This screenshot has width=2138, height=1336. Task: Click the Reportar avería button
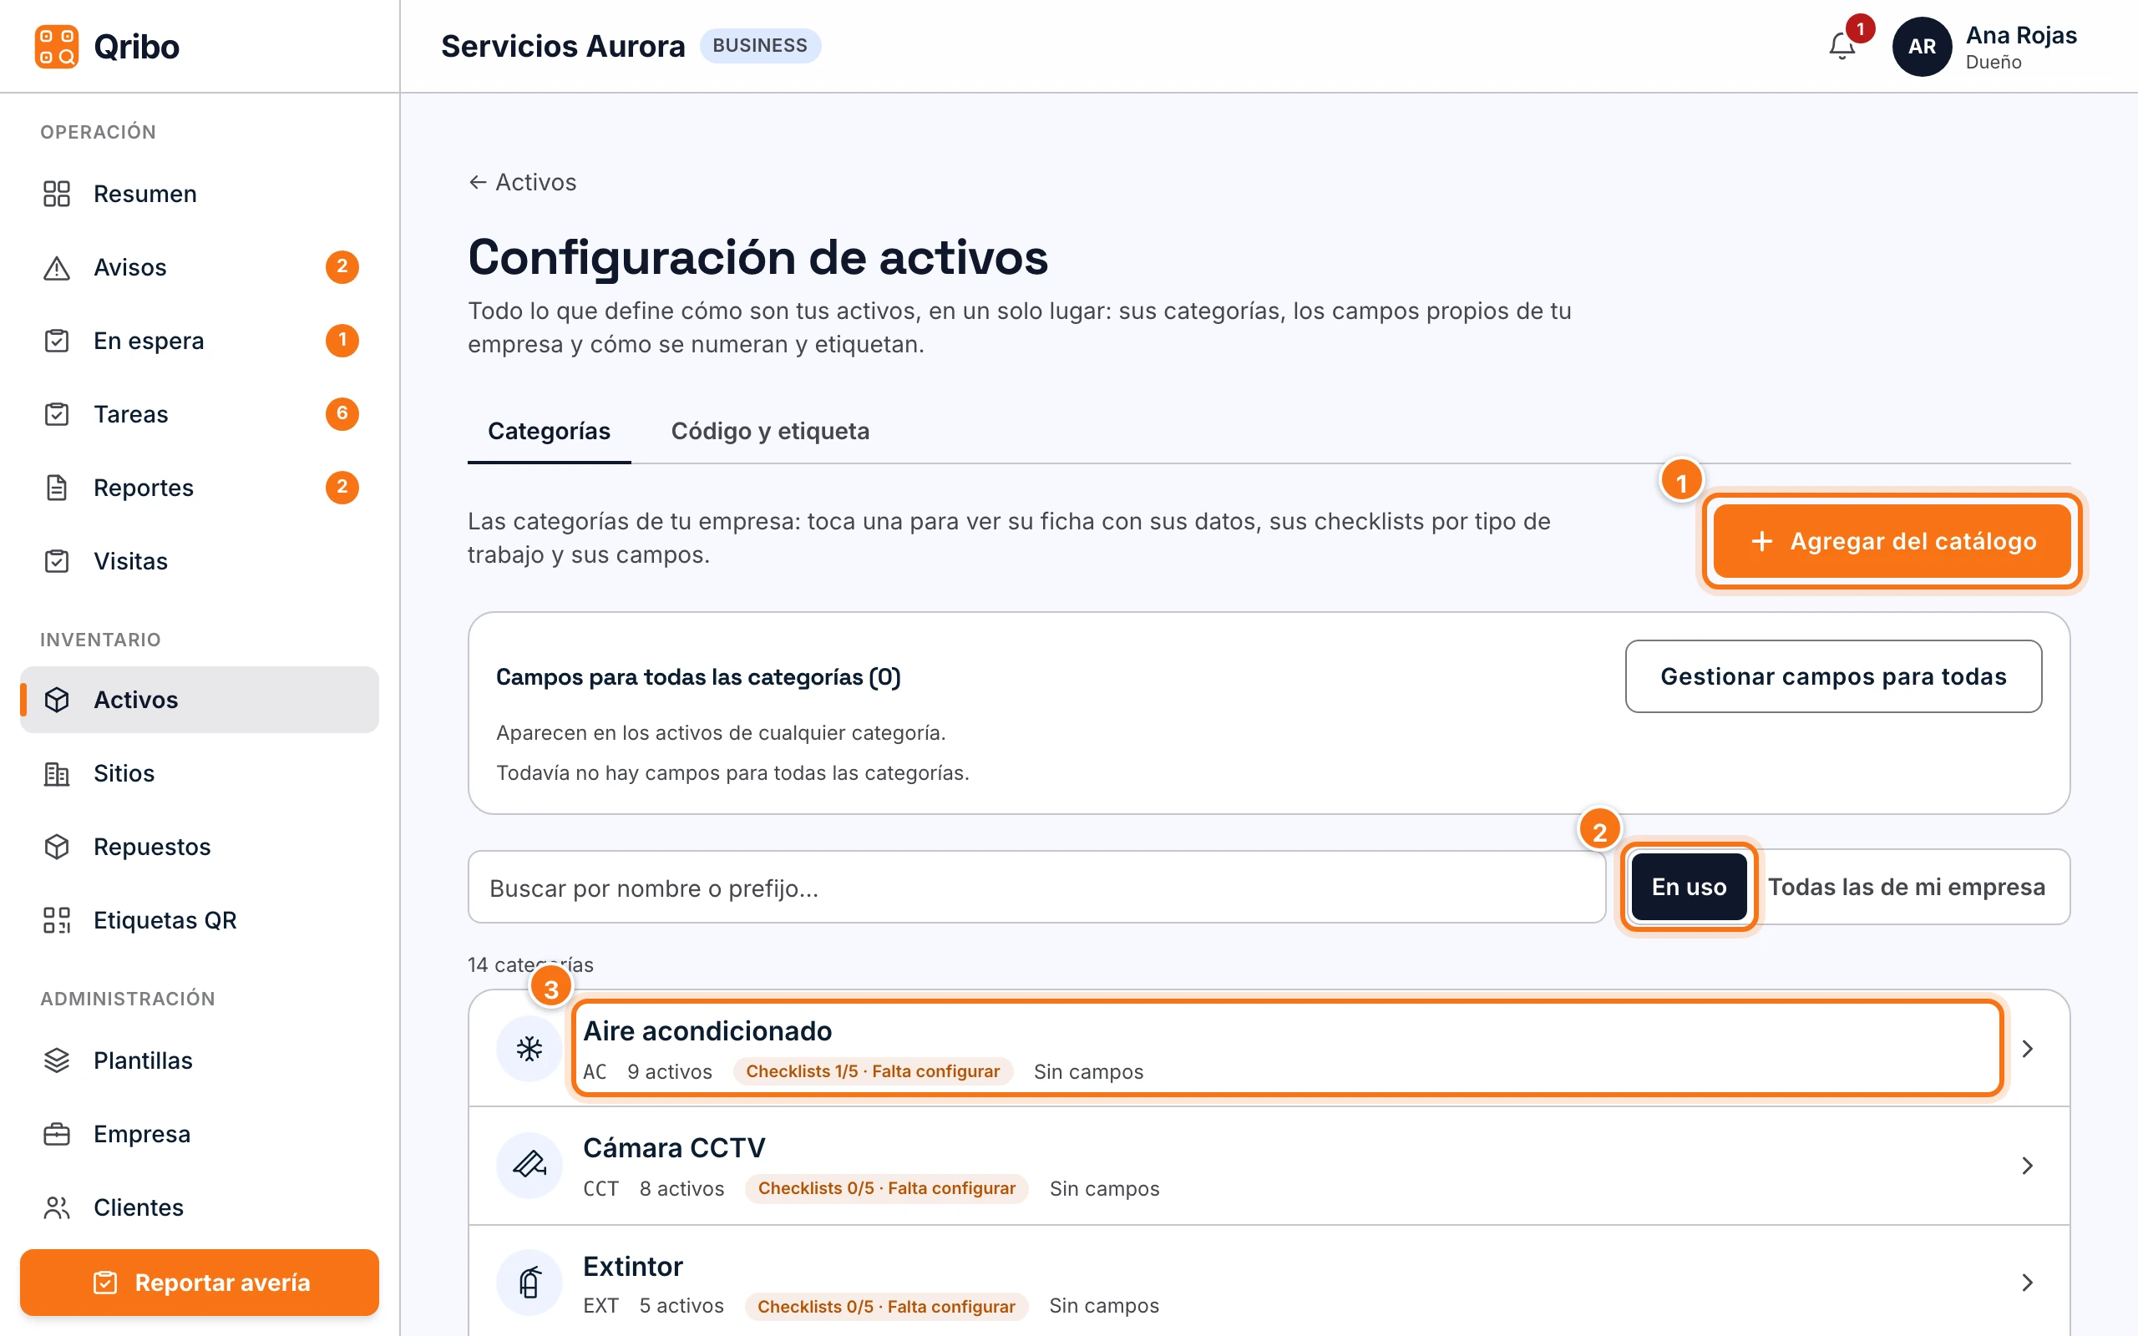click(200, 1282)
